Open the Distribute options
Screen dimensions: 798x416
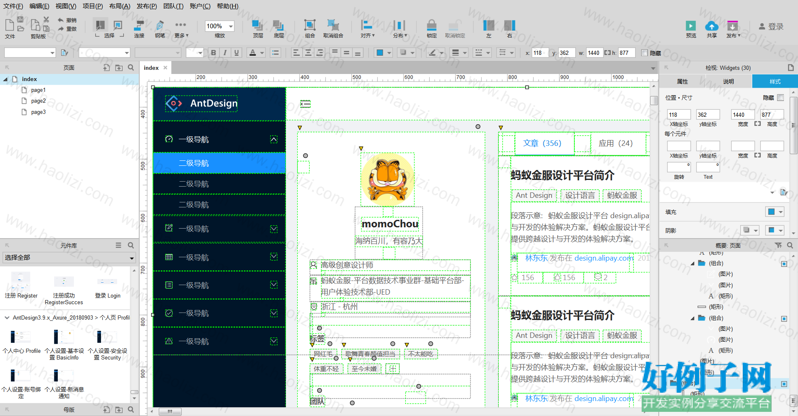tap(400, 29)
